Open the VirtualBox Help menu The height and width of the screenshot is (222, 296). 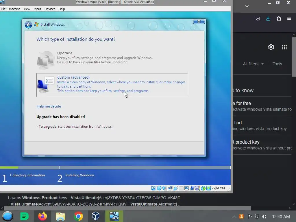(x=62, y=9)
